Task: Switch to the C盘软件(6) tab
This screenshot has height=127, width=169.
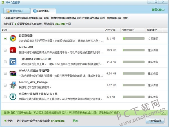Action: pos(43,11)
